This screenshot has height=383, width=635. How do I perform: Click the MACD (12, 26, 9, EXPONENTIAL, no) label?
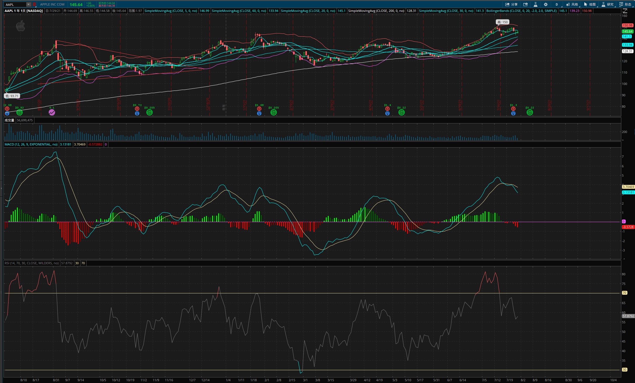[x=31, y=144]
